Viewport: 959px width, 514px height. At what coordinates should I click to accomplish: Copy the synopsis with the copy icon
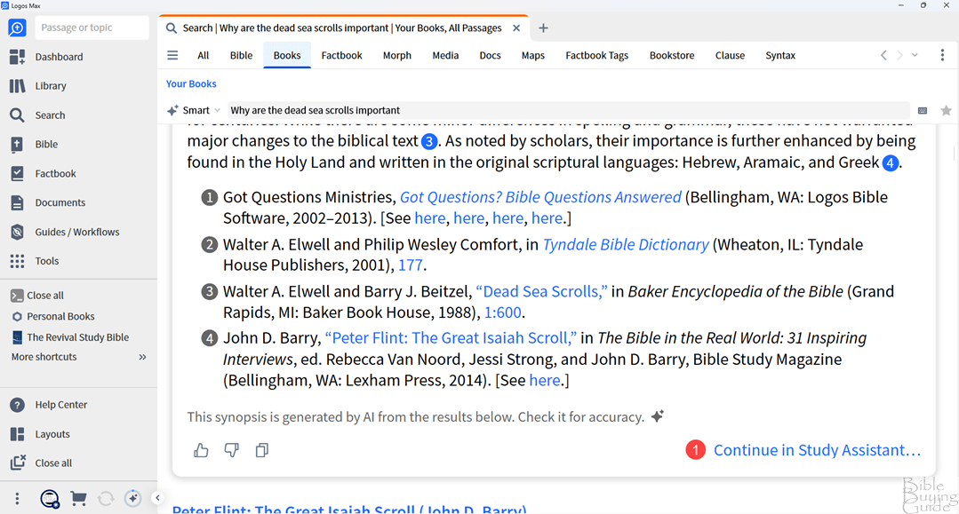tap(261, 451)
